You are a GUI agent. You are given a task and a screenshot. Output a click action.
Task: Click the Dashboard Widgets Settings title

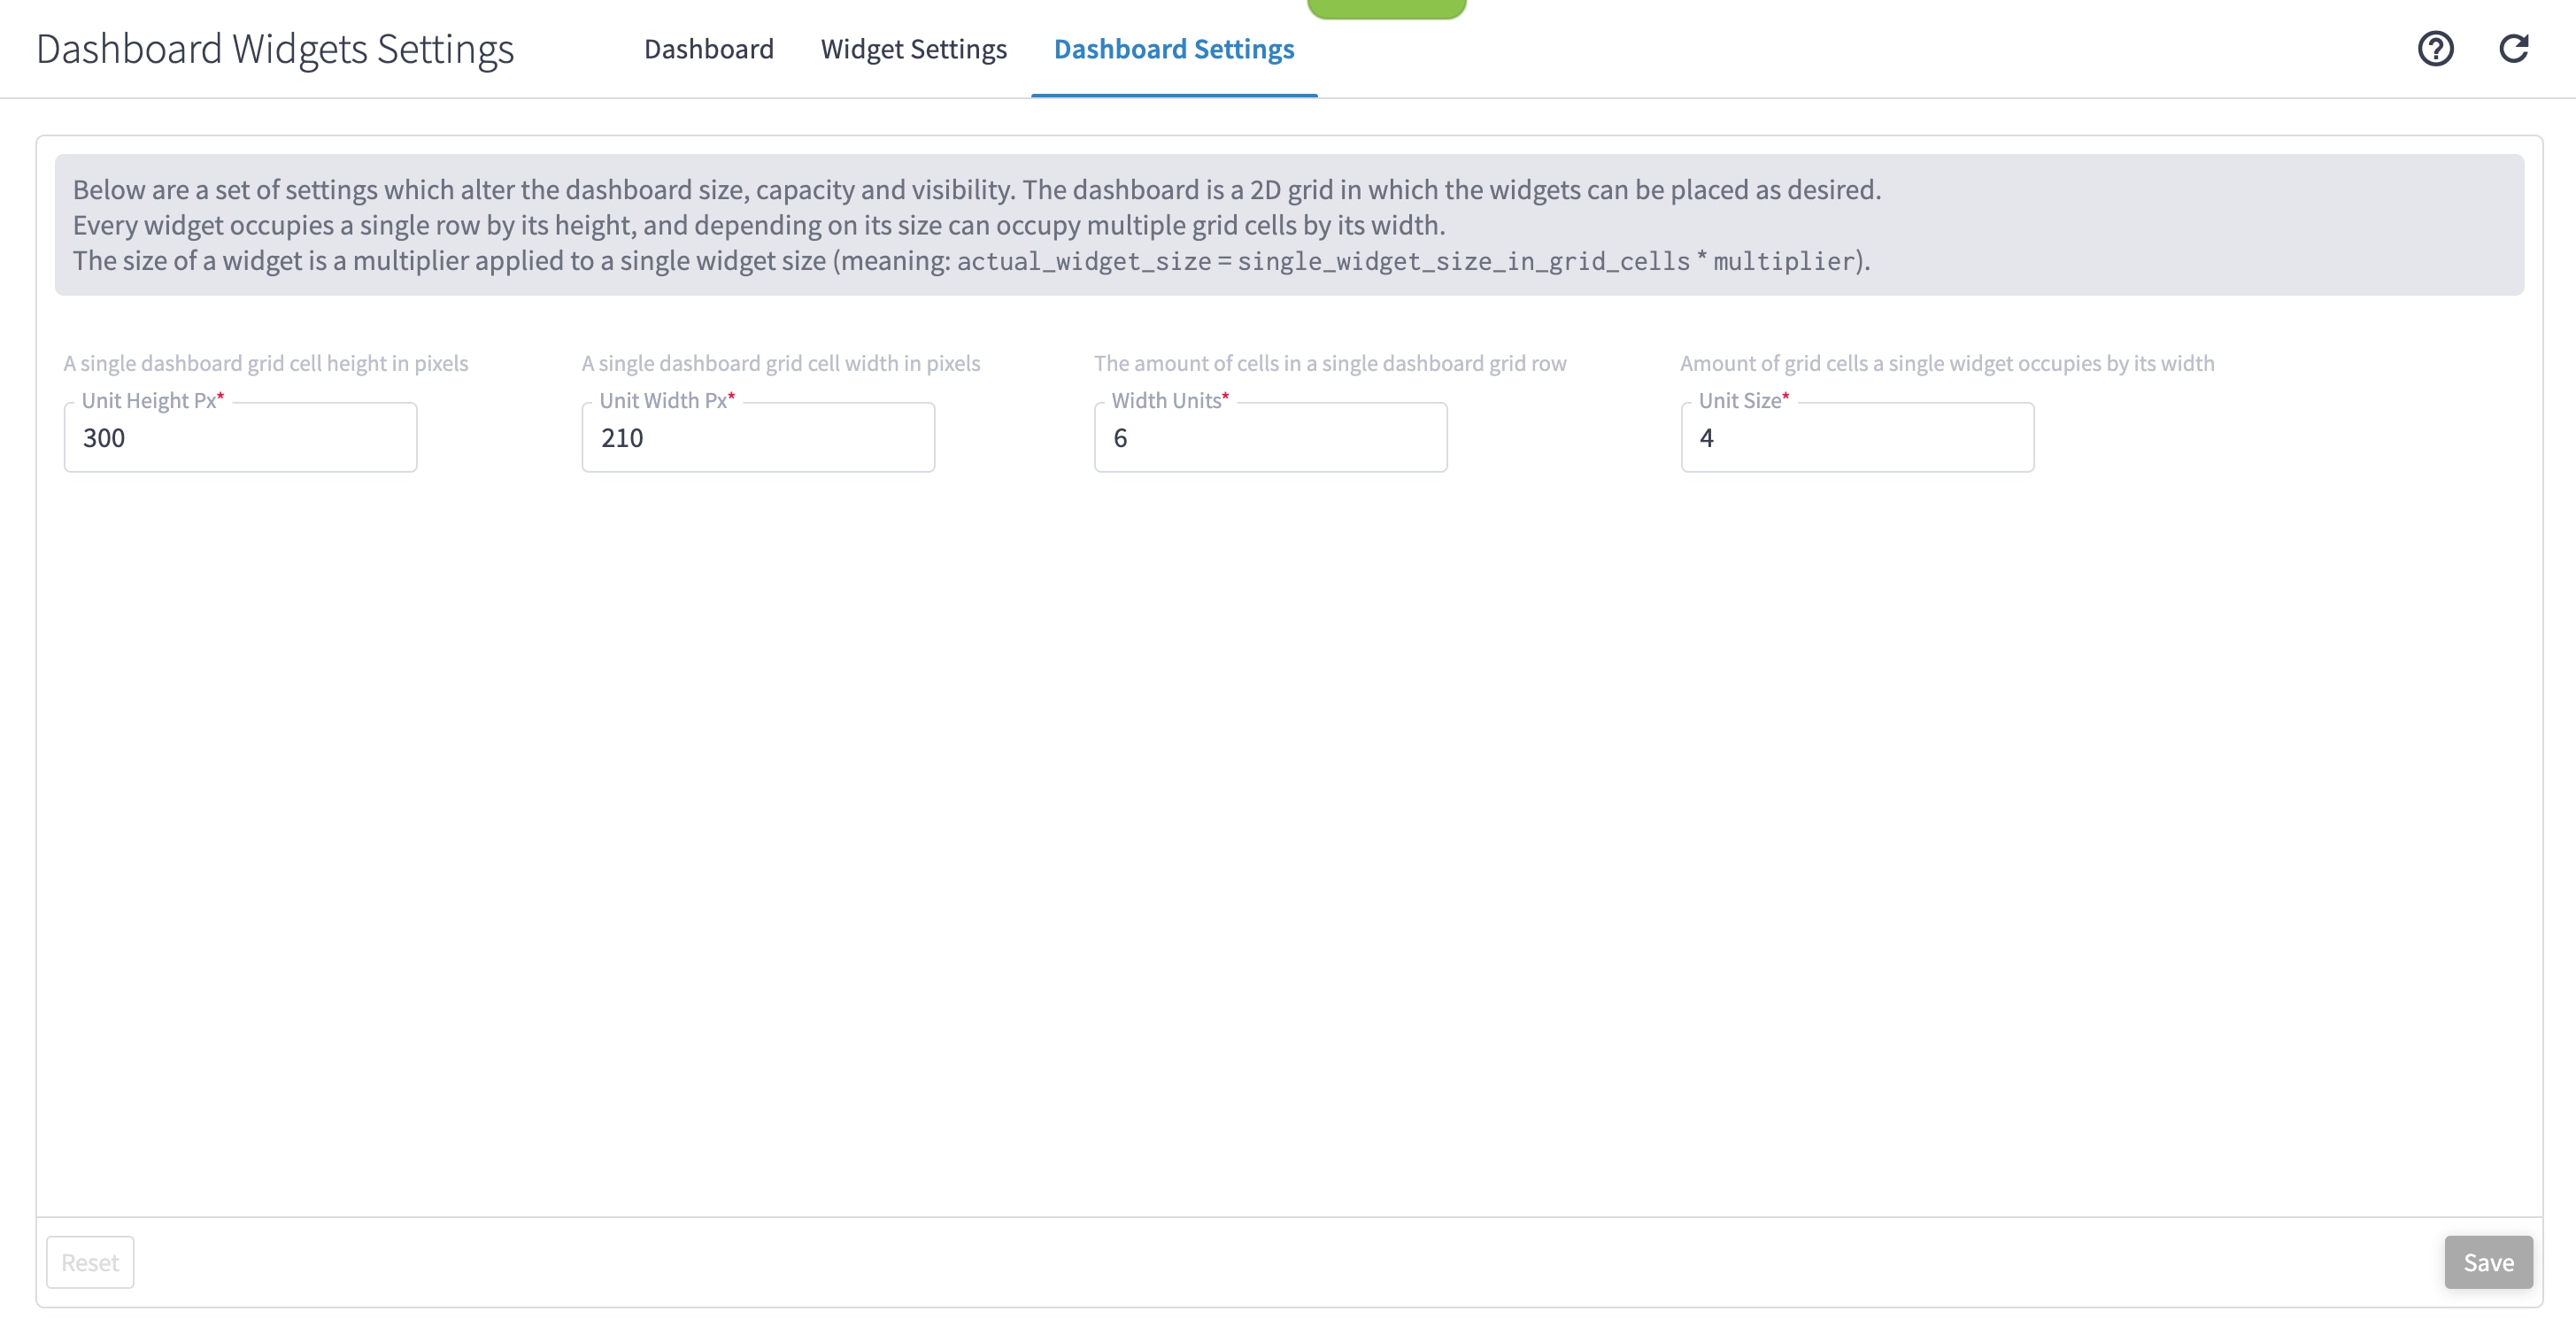point(275,48)
